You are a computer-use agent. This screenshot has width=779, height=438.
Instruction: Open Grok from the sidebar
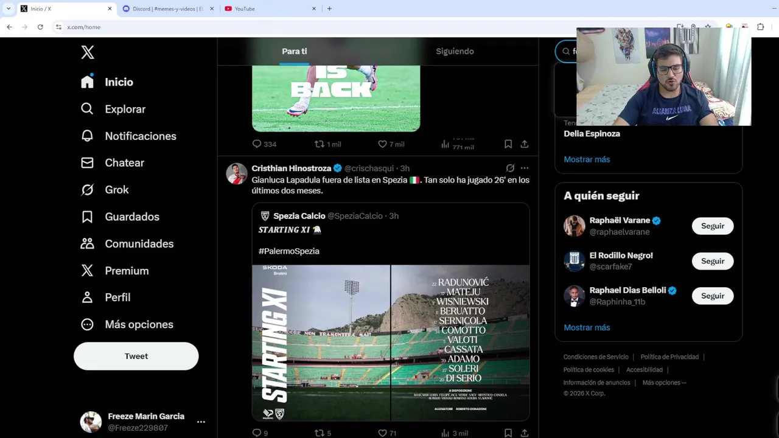point(105,190)
